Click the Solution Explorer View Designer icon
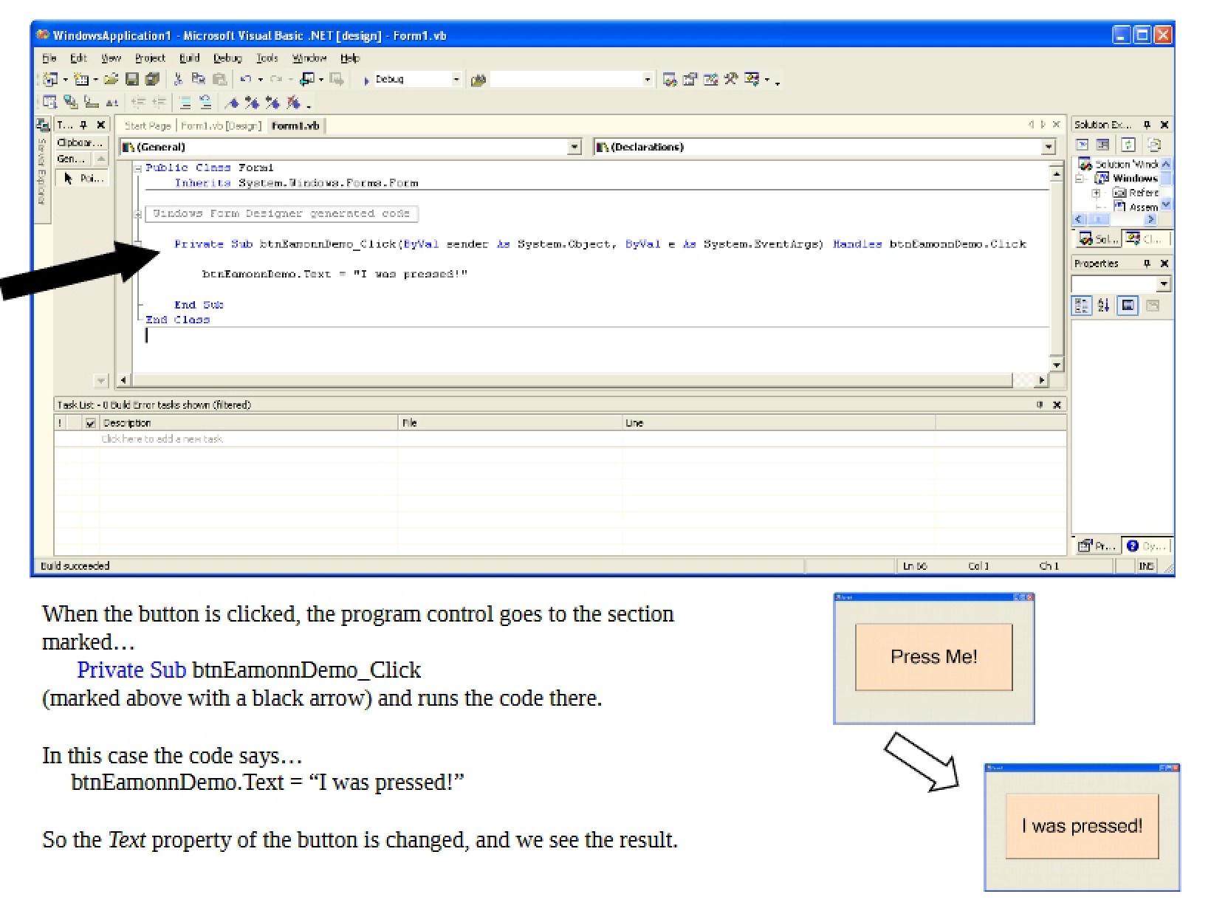The image size is (1211, 908). 1102,145
